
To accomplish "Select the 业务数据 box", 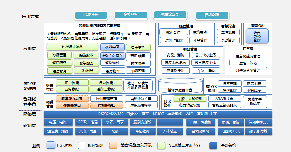I will (72, 89).
